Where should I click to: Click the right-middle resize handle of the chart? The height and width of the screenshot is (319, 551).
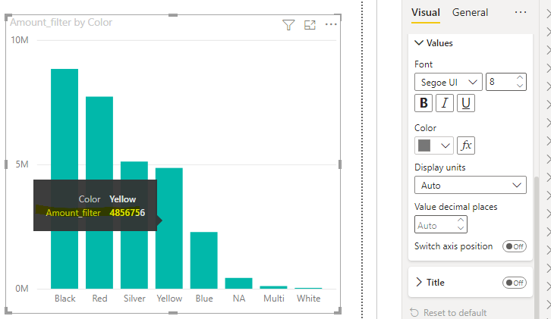click(340, 164)
